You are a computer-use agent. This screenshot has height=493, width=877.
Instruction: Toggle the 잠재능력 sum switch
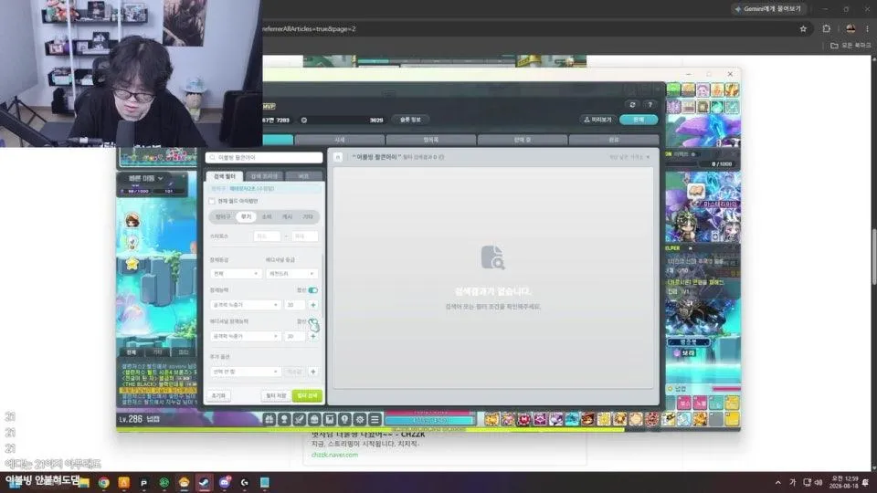coord(312,290)
